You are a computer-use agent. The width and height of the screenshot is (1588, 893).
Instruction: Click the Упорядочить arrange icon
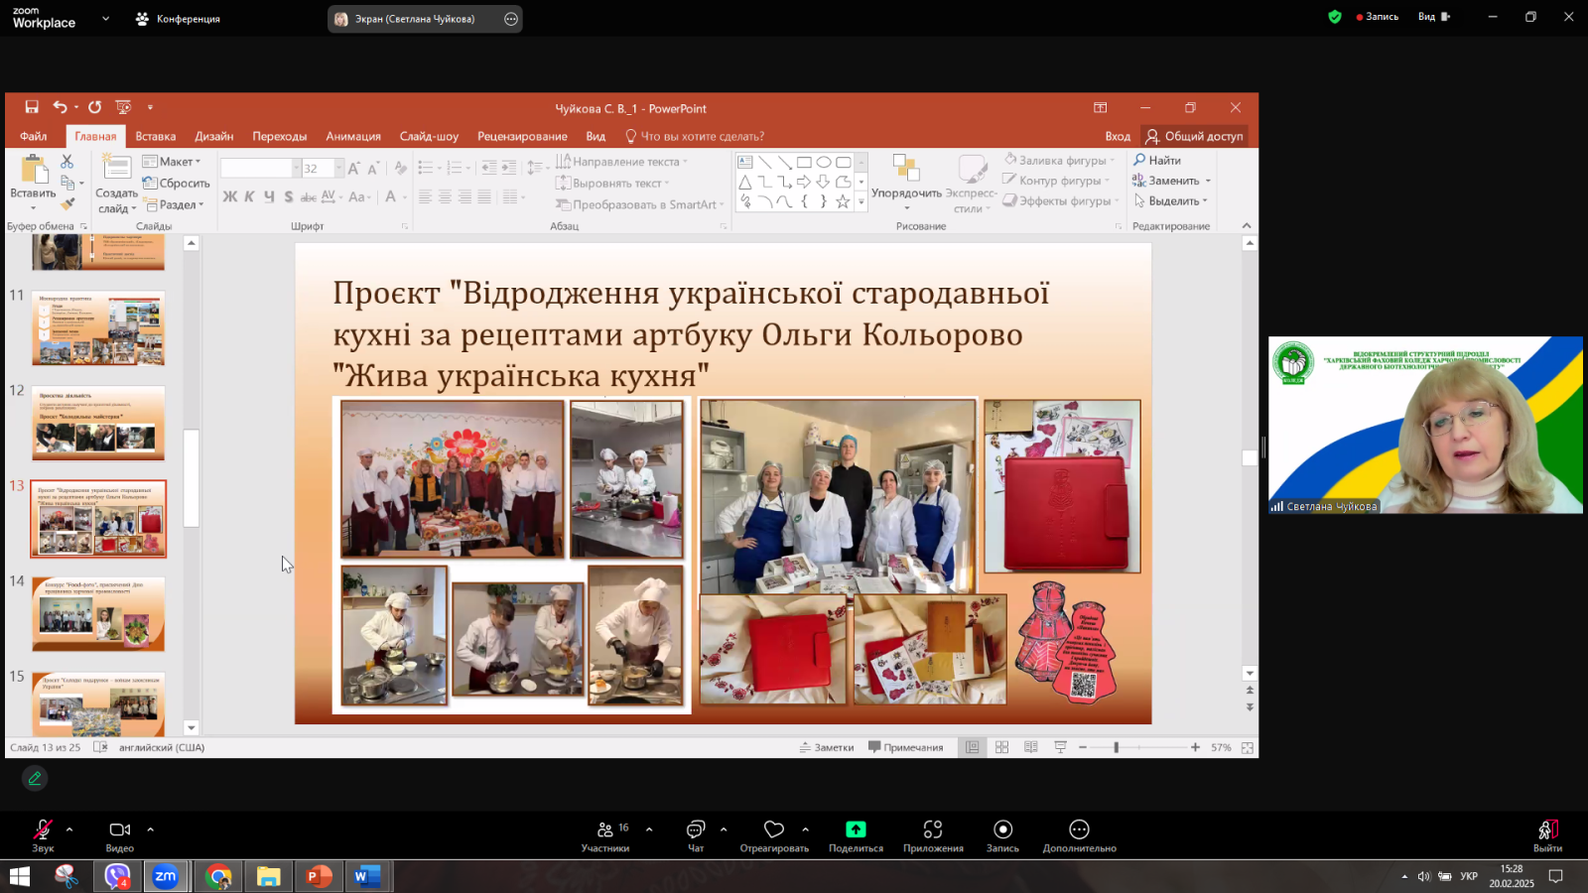click(x=906, y=167)
